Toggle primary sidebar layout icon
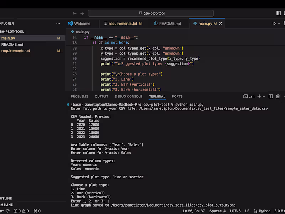 click(x=279, y=13)
